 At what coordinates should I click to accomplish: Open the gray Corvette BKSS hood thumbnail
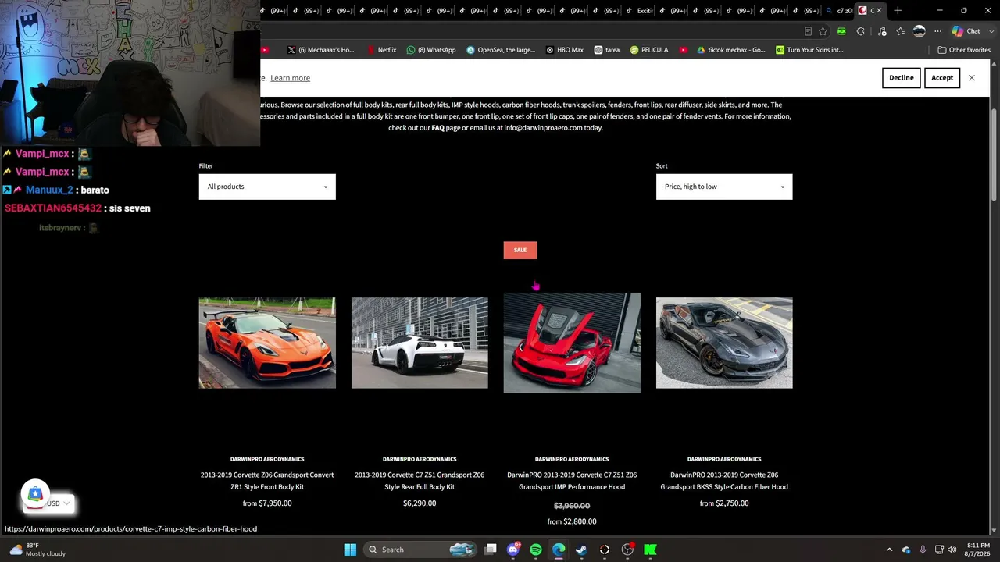point(724,343)
